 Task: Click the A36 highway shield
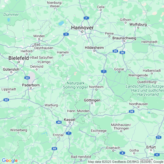pyautogui.click(x=122, y=53)
